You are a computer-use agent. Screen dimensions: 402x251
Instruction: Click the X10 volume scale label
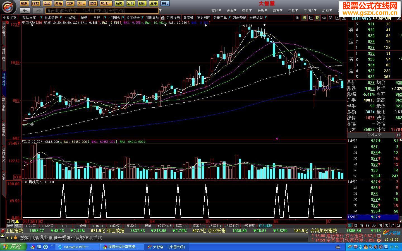click(17, 177)
